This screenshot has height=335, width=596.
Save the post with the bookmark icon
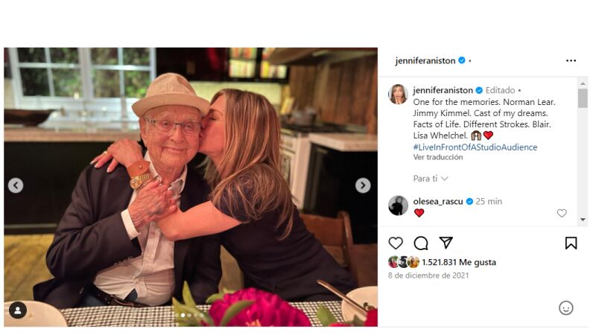pyautogui.click(x=571, y=243)
